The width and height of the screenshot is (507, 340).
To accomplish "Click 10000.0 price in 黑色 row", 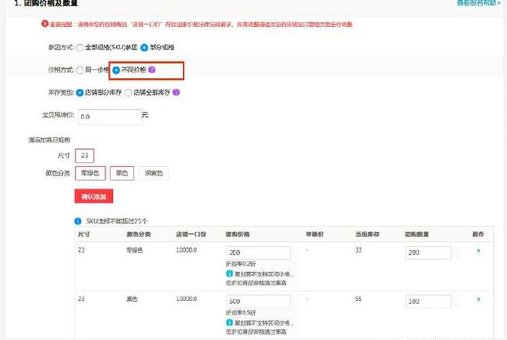I will coord(186,299).
